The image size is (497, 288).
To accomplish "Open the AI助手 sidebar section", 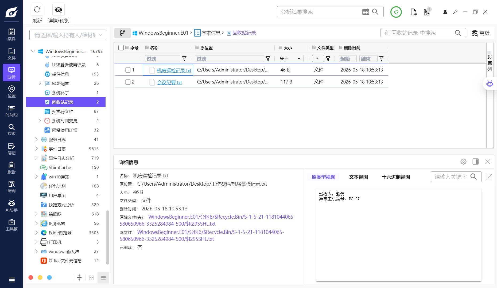I will 11,206.
